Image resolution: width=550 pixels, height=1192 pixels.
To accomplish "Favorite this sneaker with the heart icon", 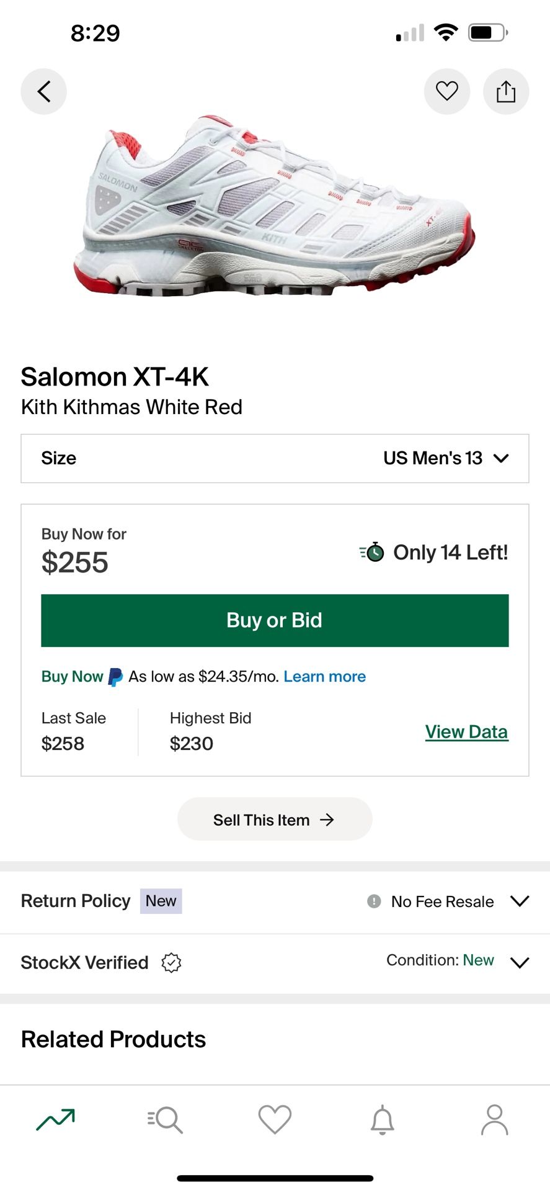I will click(x=447, y=91).
